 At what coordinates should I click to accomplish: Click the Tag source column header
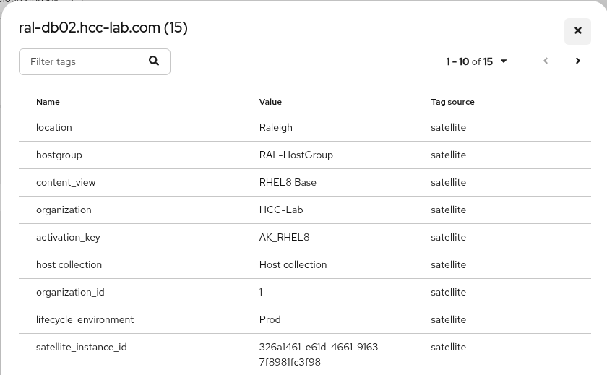tap(452, 102)
